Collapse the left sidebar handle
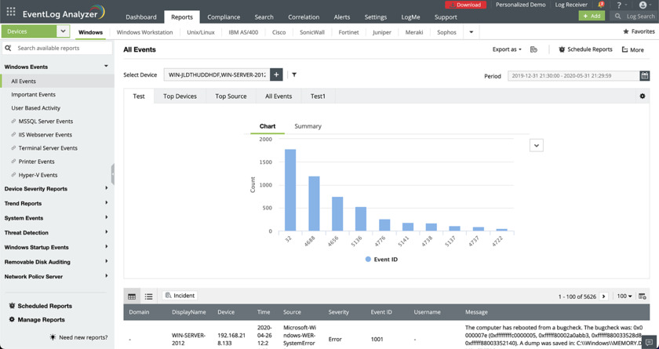659x349 pixels. [x=113, y=175]
